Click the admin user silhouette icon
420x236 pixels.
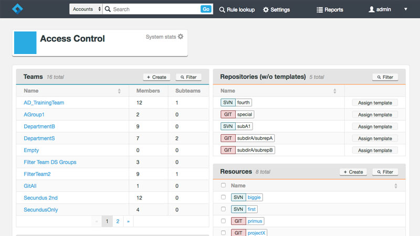372,9
